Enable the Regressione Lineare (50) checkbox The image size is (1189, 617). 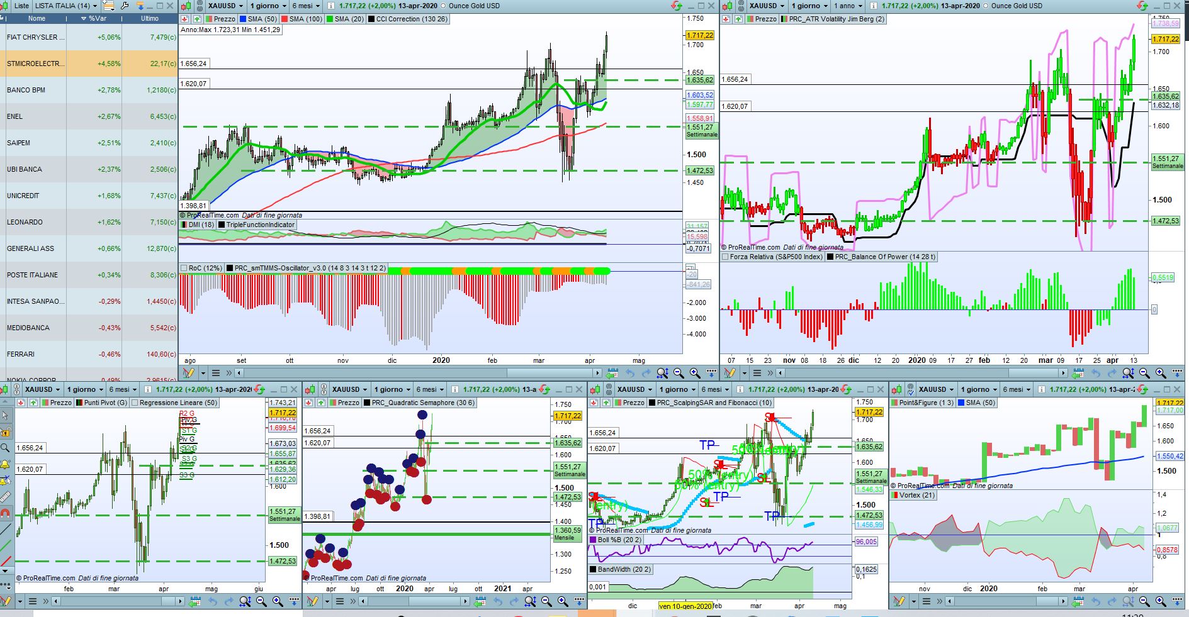click(x=135, y=403)
